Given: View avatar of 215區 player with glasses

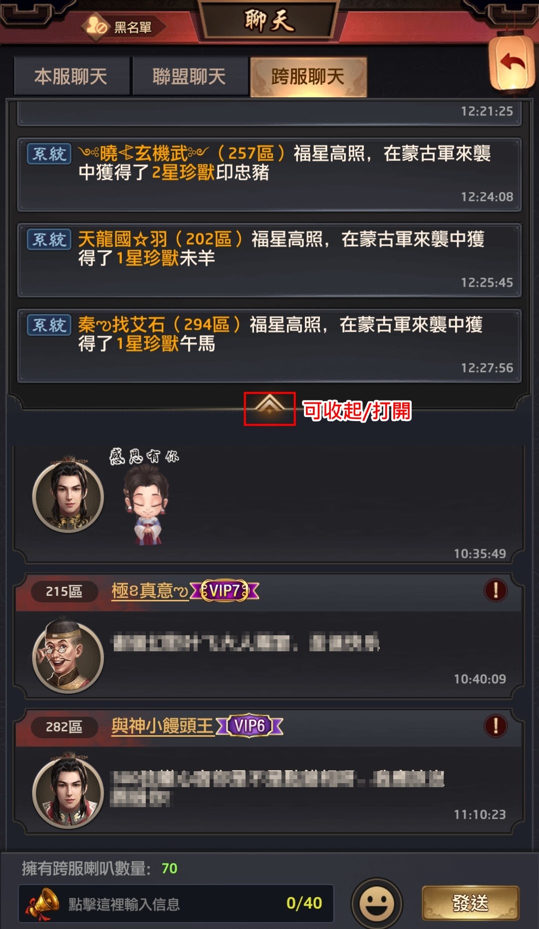Looking at the screenshot, I should (x=68, y=655).
